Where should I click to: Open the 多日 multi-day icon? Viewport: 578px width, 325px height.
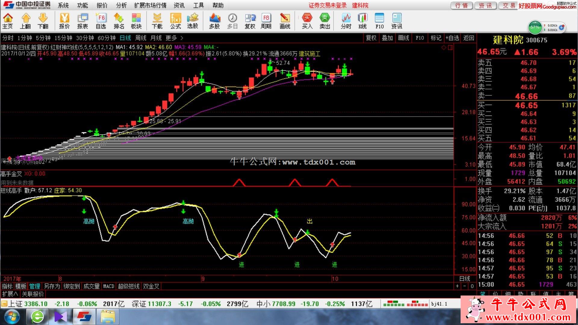click(232, 21)
